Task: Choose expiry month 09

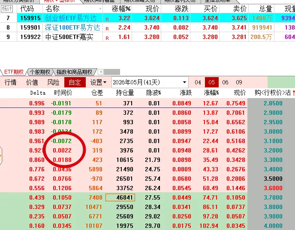Action: tap(239, 82)
